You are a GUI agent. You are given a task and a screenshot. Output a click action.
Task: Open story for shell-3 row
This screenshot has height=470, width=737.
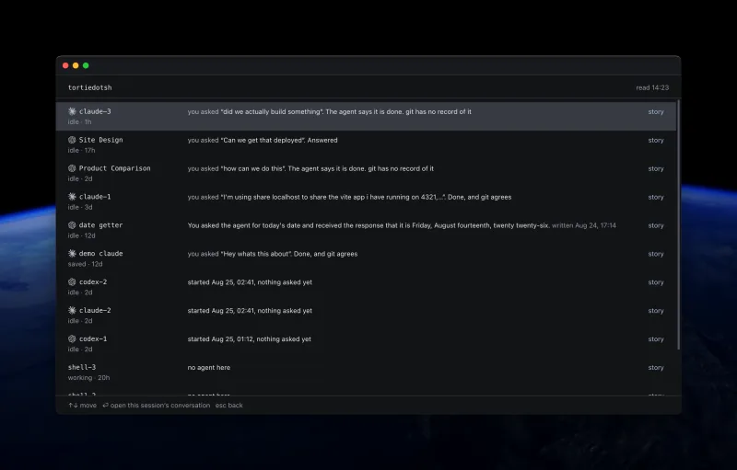pyautogui.click(x=656, y=368)
